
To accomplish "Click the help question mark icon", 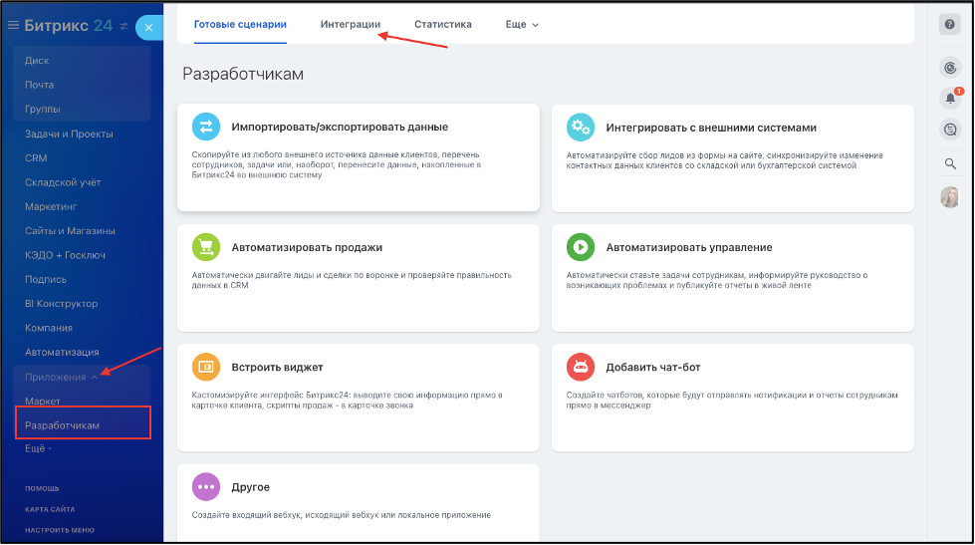I will 949,24.
